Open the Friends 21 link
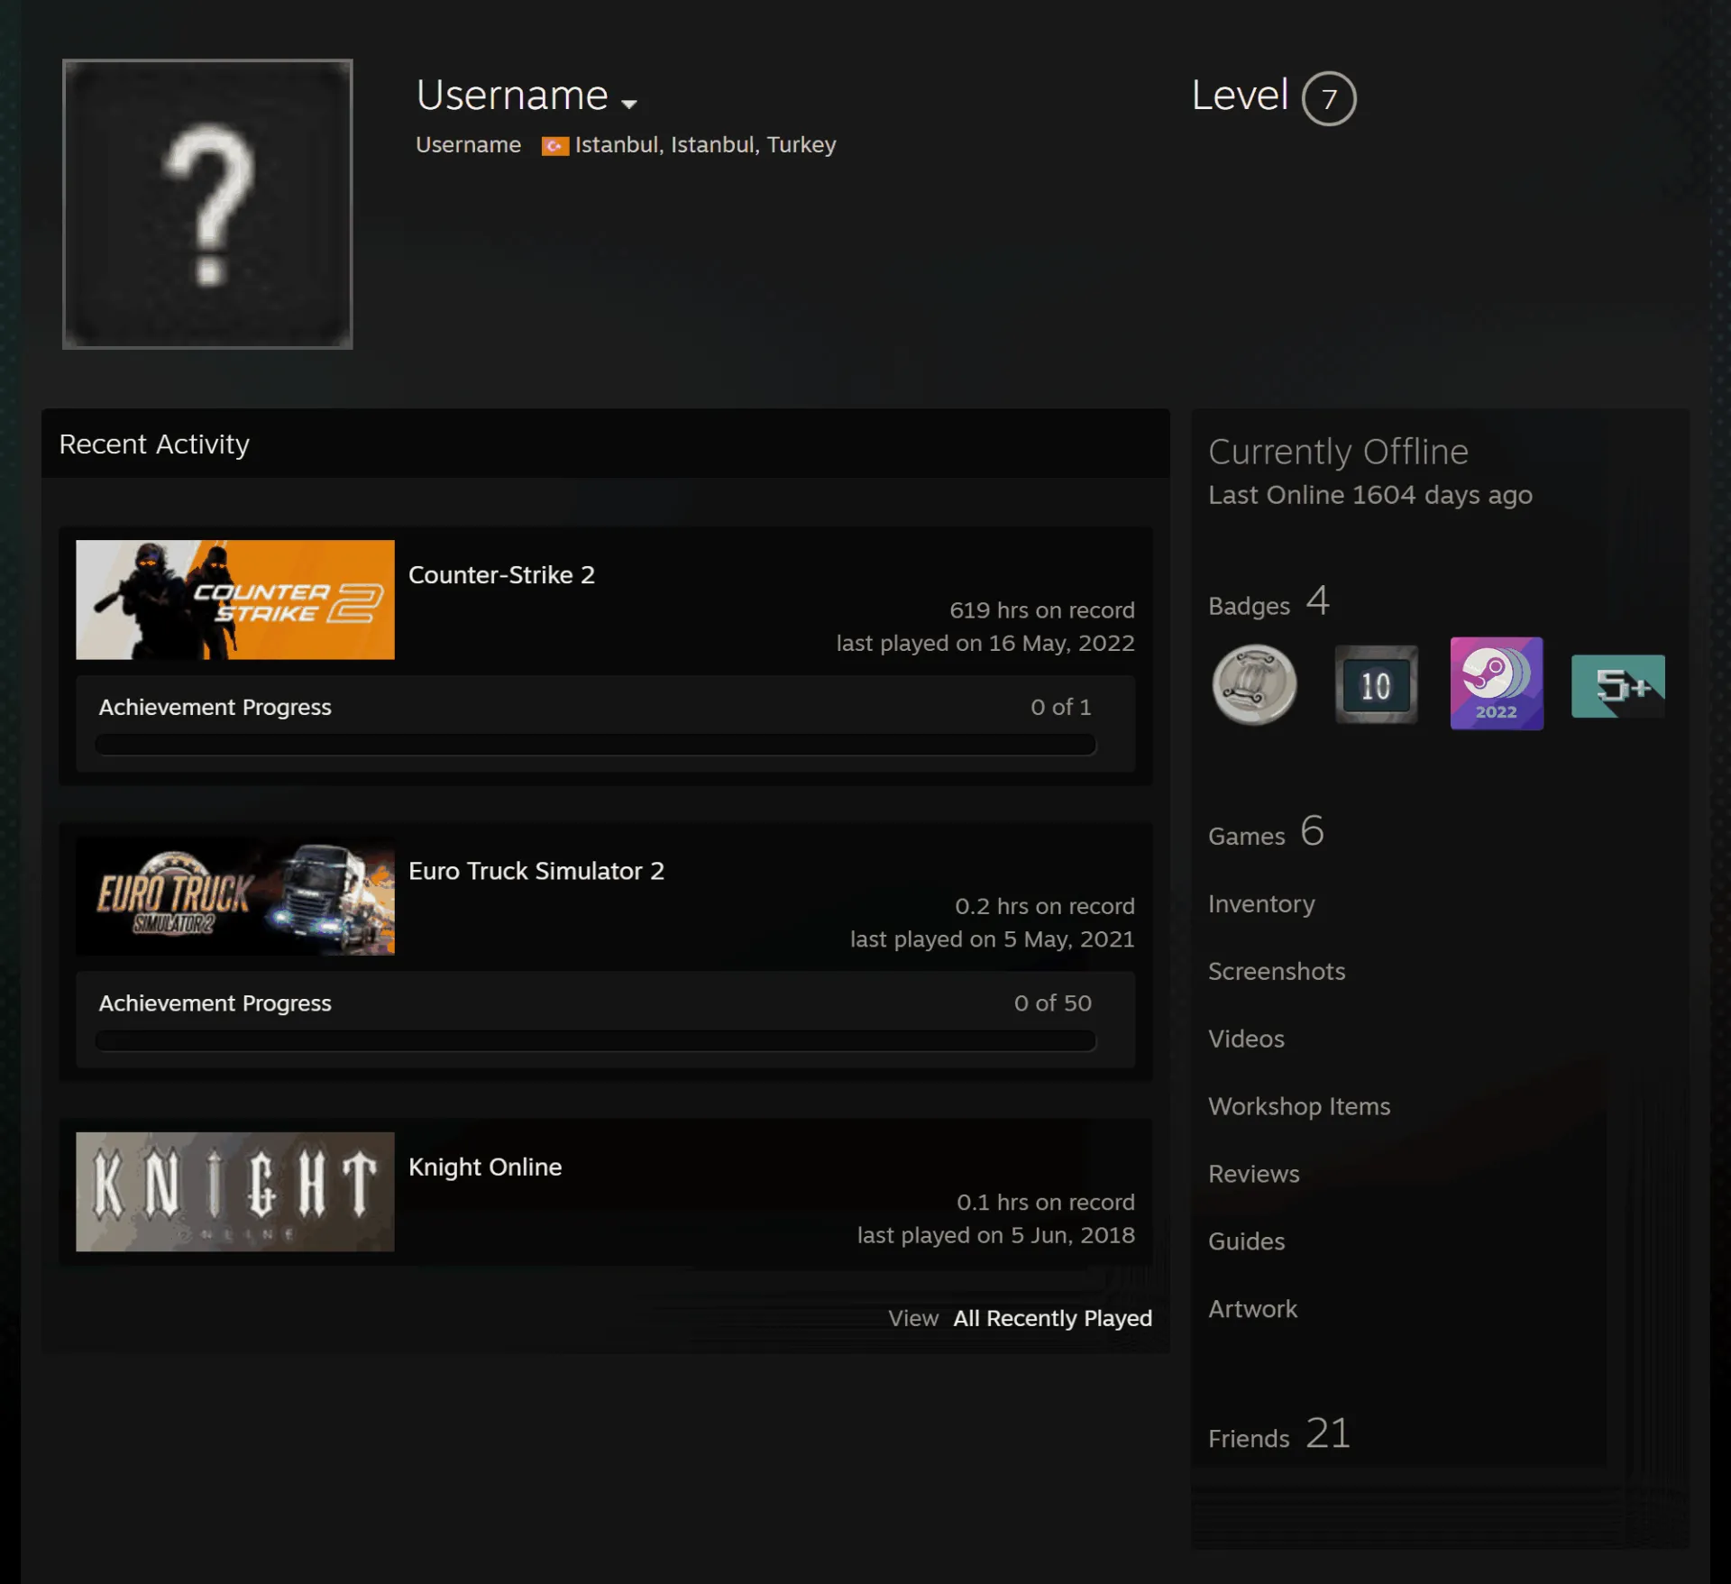The width and height of the screenshot is (1731, 1584). [x=1279, y=1433]
